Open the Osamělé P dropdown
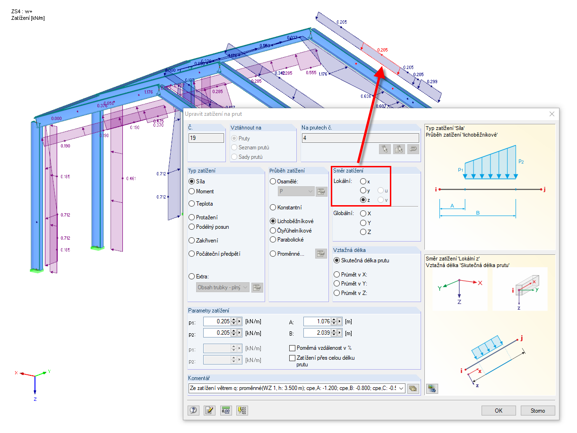577x433 pixels. (296, 191)
